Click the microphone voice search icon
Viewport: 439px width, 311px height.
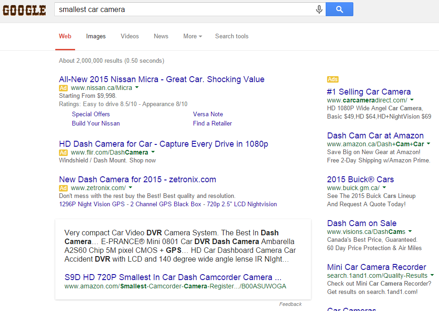[x=319, y=9]
